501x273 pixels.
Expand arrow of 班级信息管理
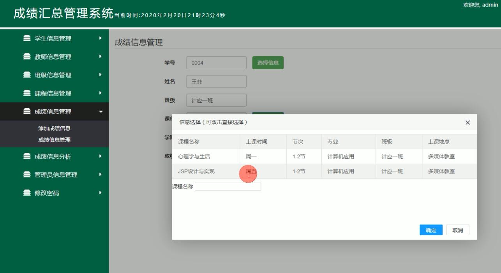101,75
